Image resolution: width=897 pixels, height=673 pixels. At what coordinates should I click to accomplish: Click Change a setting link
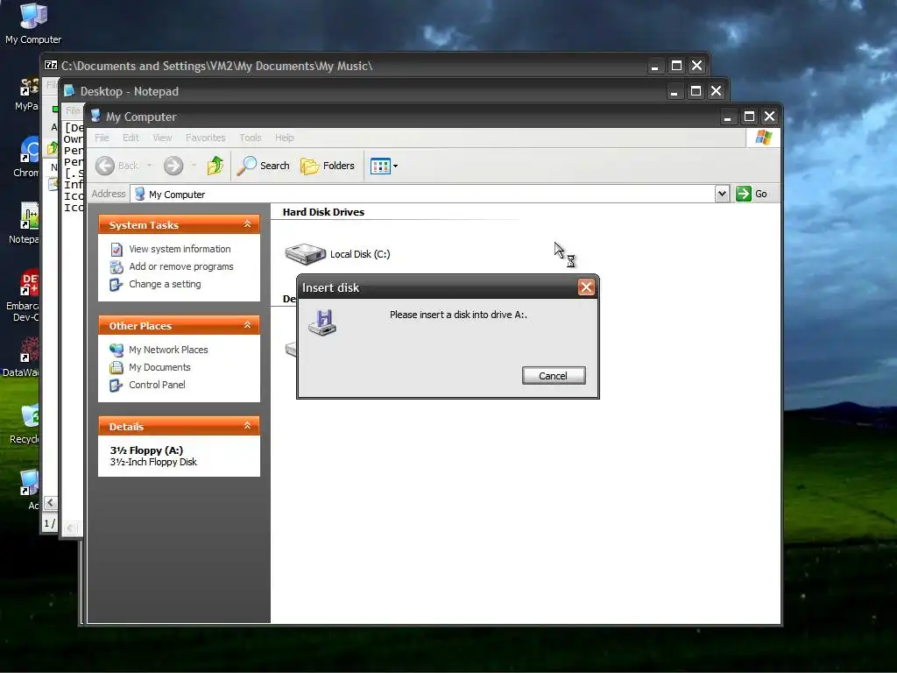[x=165, y=284]
